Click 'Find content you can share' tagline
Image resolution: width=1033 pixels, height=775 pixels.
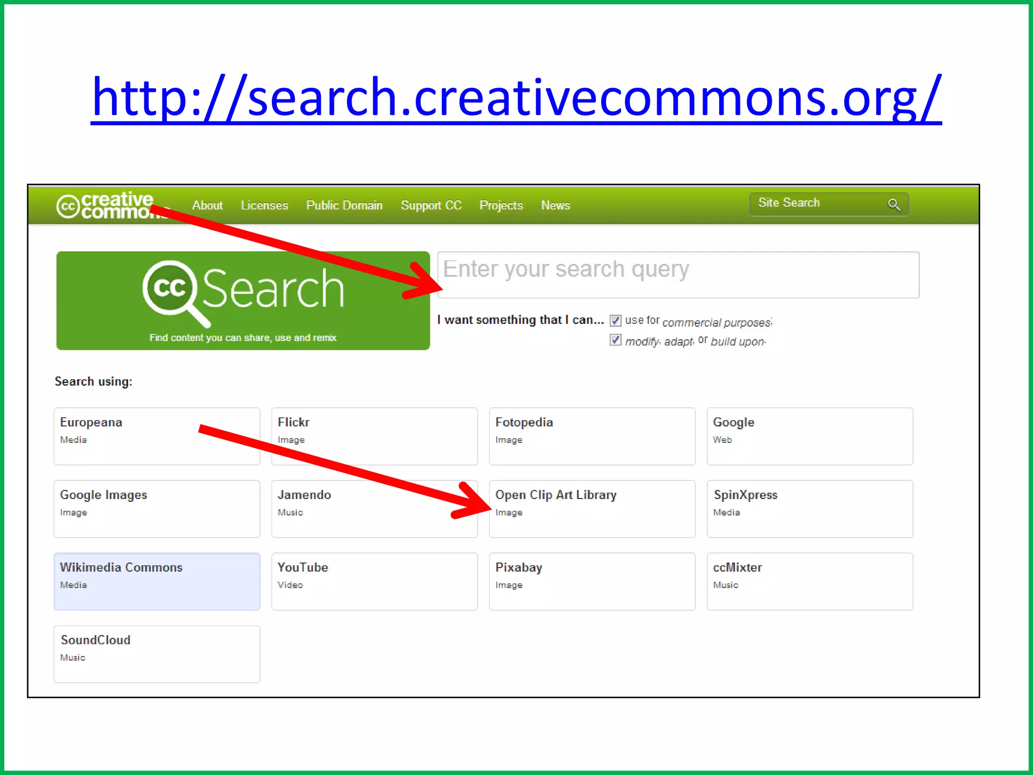tap(243, 338)
